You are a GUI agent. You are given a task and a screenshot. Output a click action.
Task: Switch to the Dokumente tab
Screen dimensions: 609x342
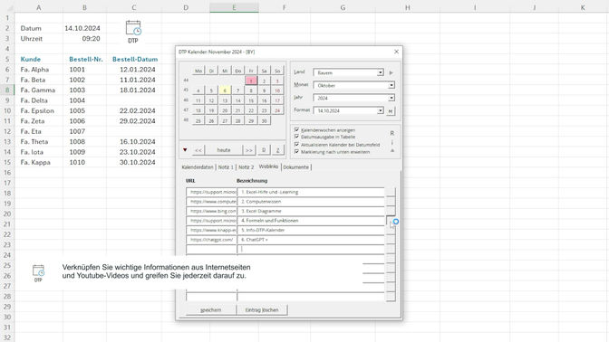[x=296, y=167]
